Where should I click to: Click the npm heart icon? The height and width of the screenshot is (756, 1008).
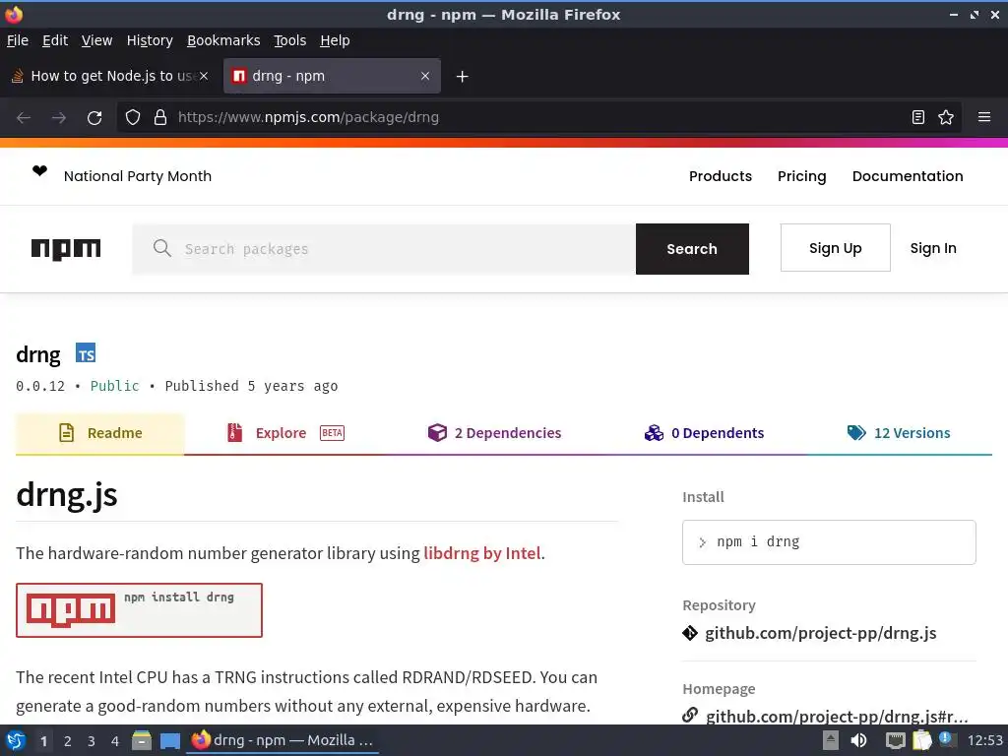click(39, 171)
